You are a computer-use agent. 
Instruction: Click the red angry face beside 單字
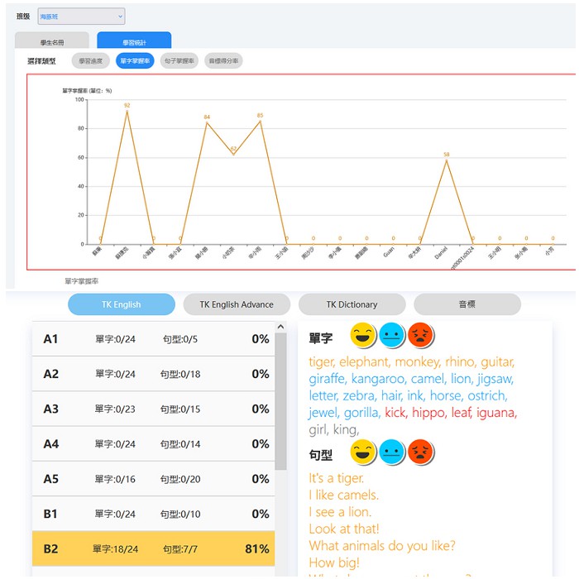point(420,336)
